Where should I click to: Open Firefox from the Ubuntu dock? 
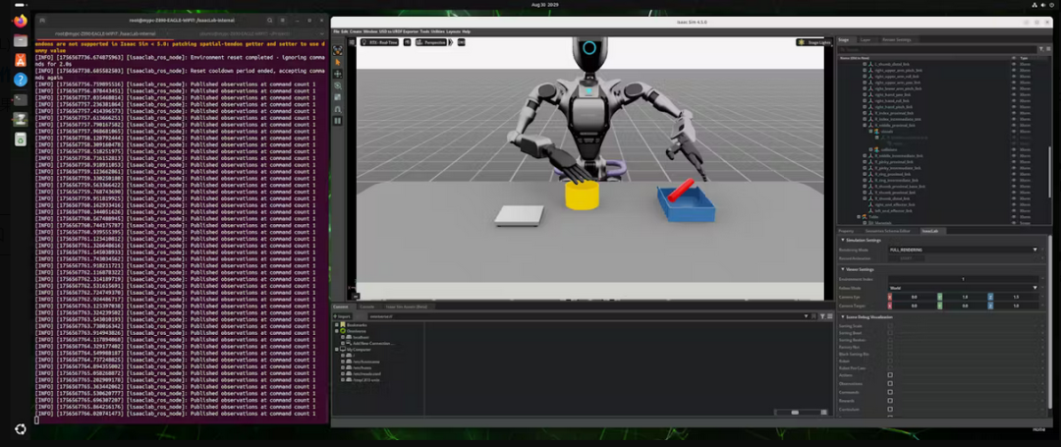[x=21, y=21]
